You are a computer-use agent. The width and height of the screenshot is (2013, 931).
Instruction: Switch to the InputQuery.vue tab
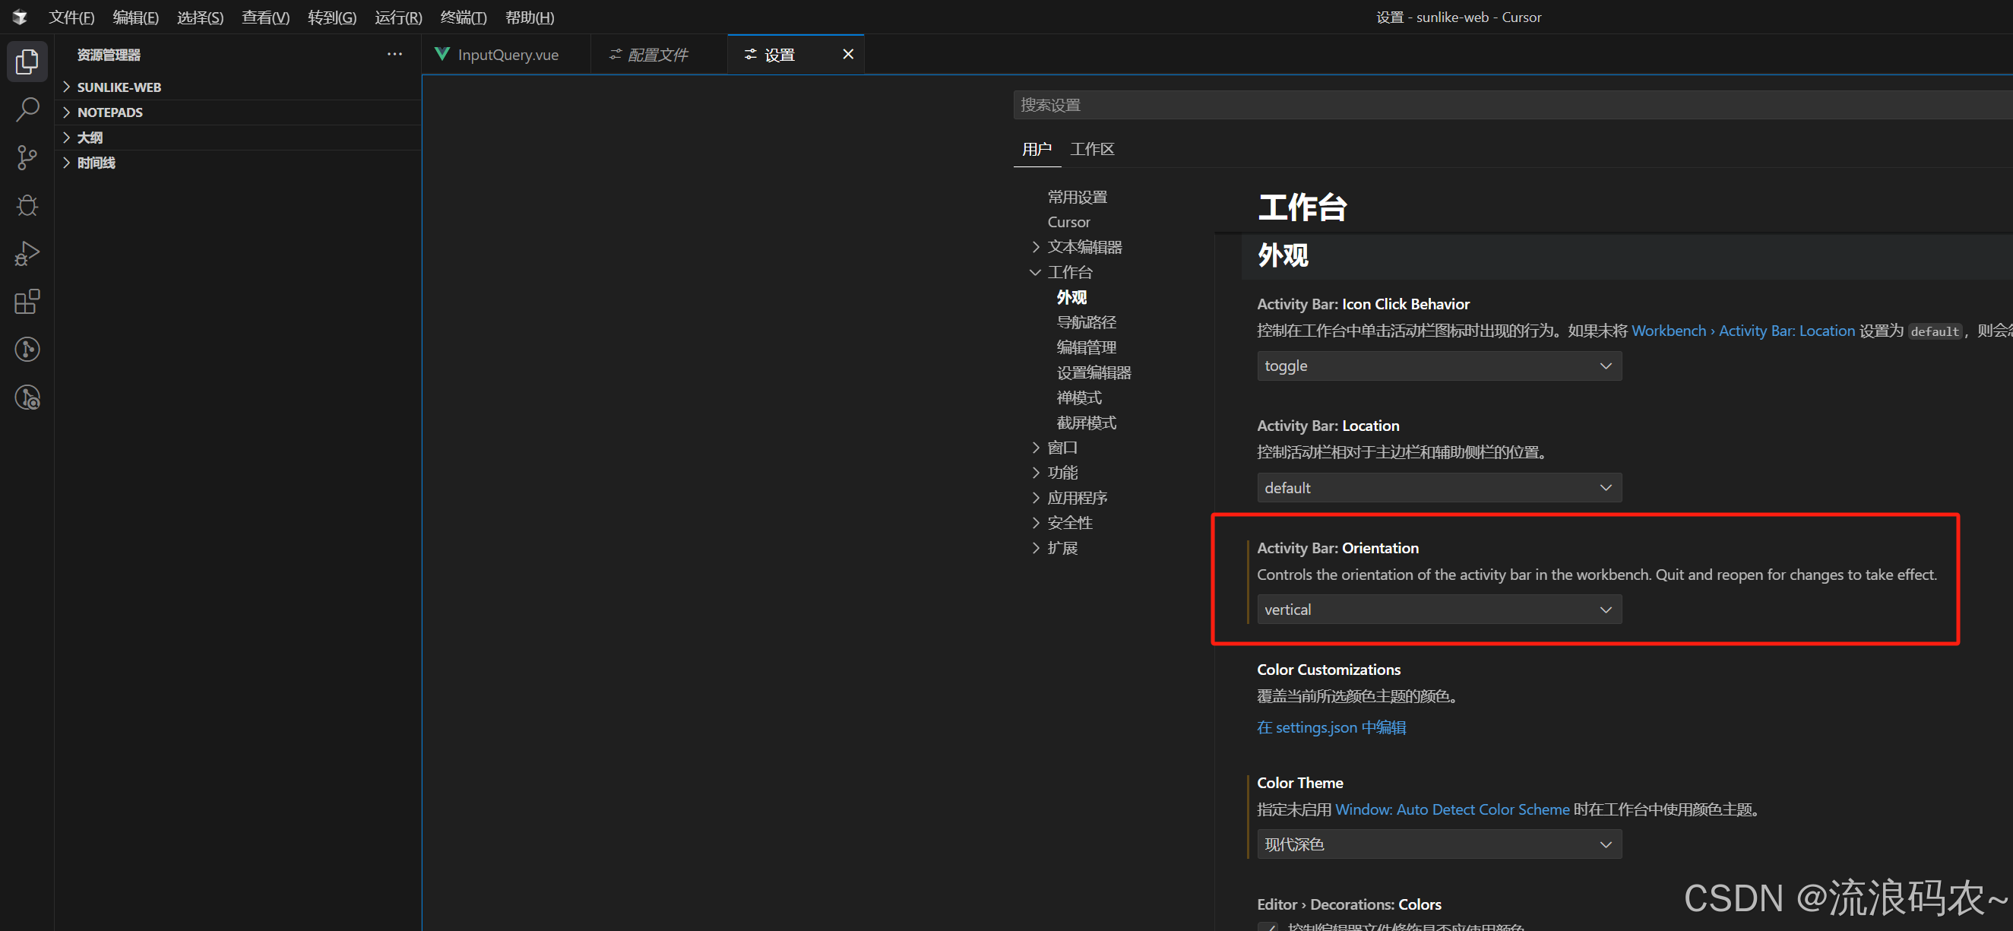506,54
